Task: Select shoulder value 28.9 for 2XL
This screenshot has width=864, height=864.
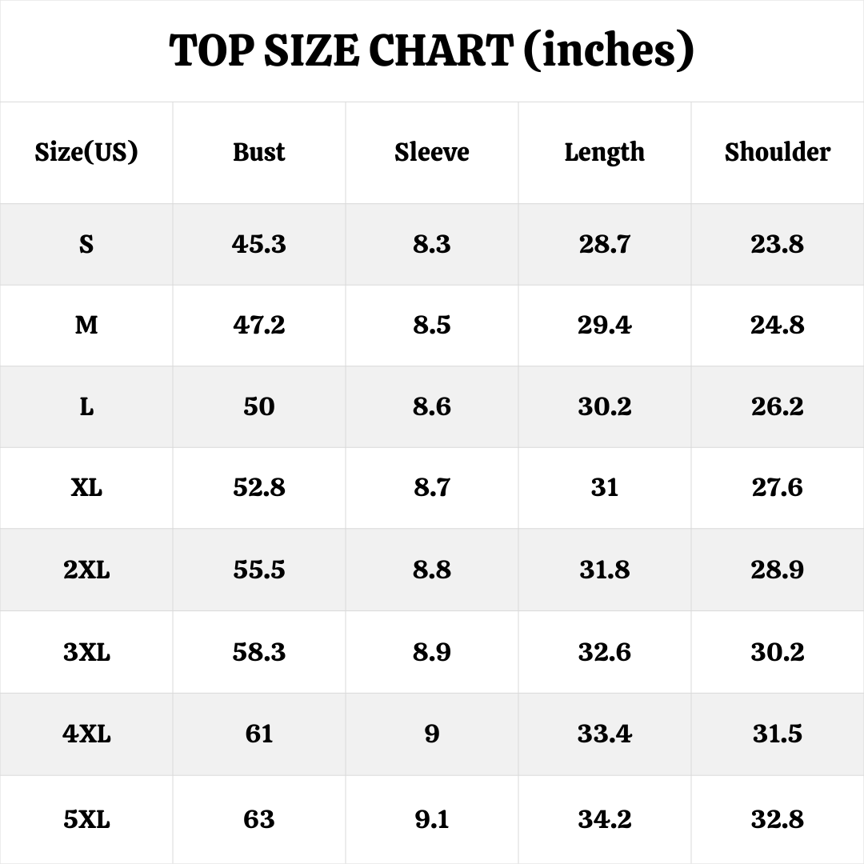Action: coord(778,570)
